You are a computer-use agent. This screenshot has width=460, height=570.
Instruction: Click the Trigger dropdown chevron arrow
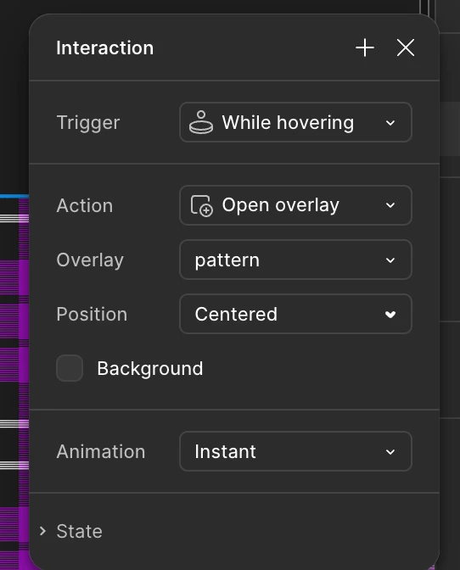coord(390,123)
